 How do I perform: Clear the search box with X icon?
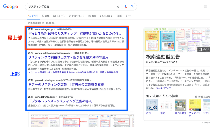tap(118, 7)
